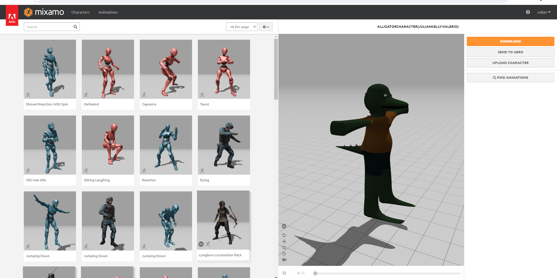Go to the Animations tab
557x278 pixels.
click(108, 12)
